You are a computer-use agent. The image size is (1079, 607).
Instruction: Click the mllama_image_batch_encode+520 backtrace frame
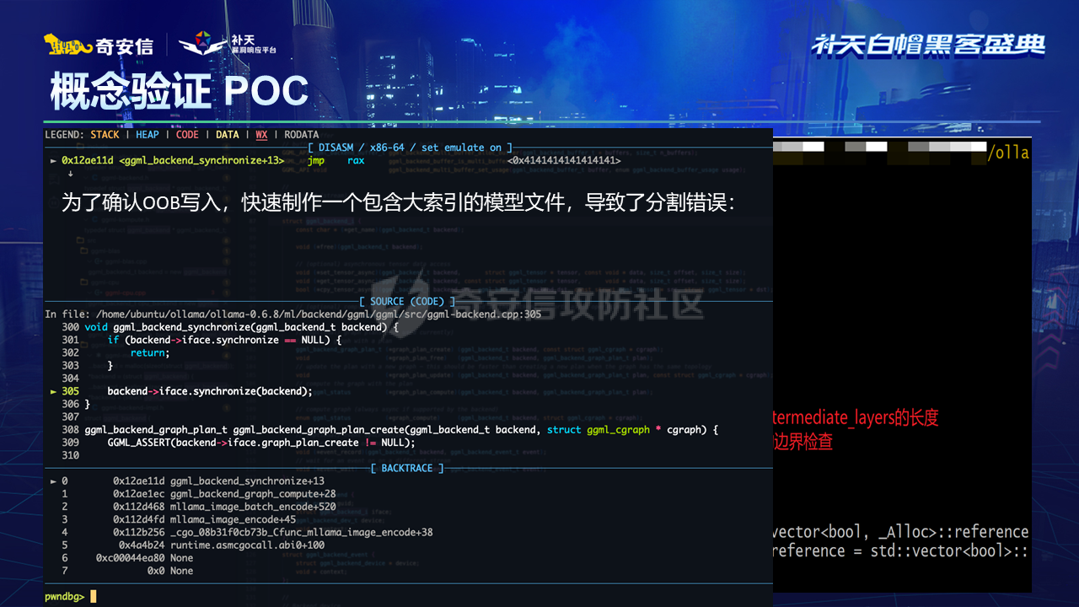pyautogui.click(x=253, y=507)
